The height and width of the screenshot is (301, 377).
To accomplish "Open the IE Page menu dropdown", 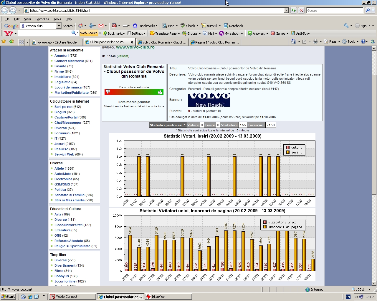I will (339, 41).
